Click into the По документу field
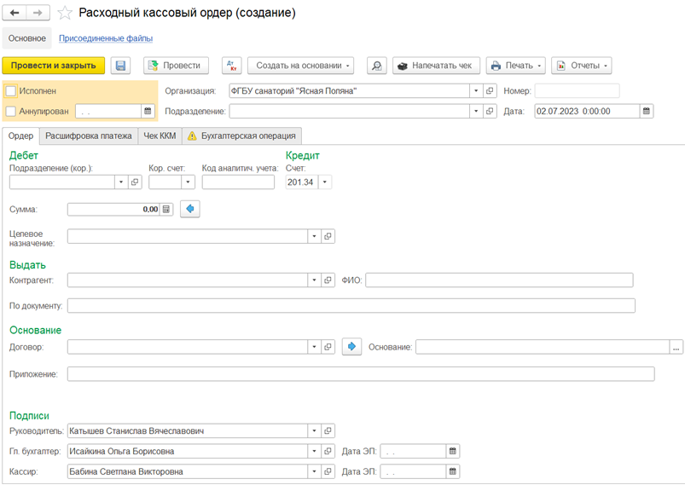 click(x=351, y=306)
